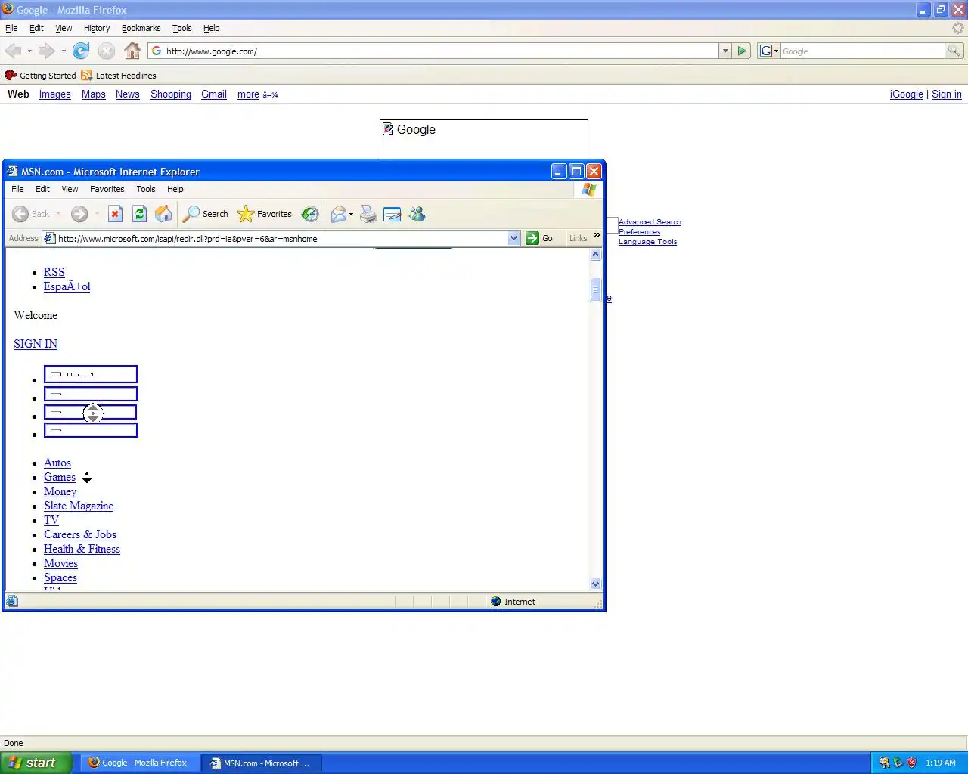The image size is (968, 774).
Task: Open Firefox File menu
Action: click(x=11, y=28)
